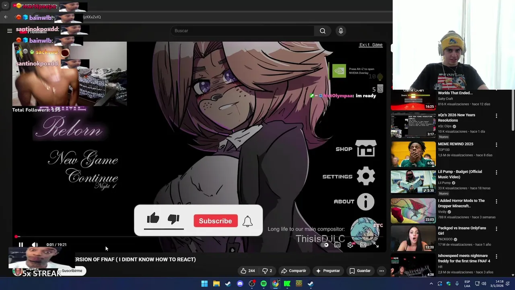The image size is (515, 290).
Task: Switch to theater mode view
Action: (x=363, y=244)
